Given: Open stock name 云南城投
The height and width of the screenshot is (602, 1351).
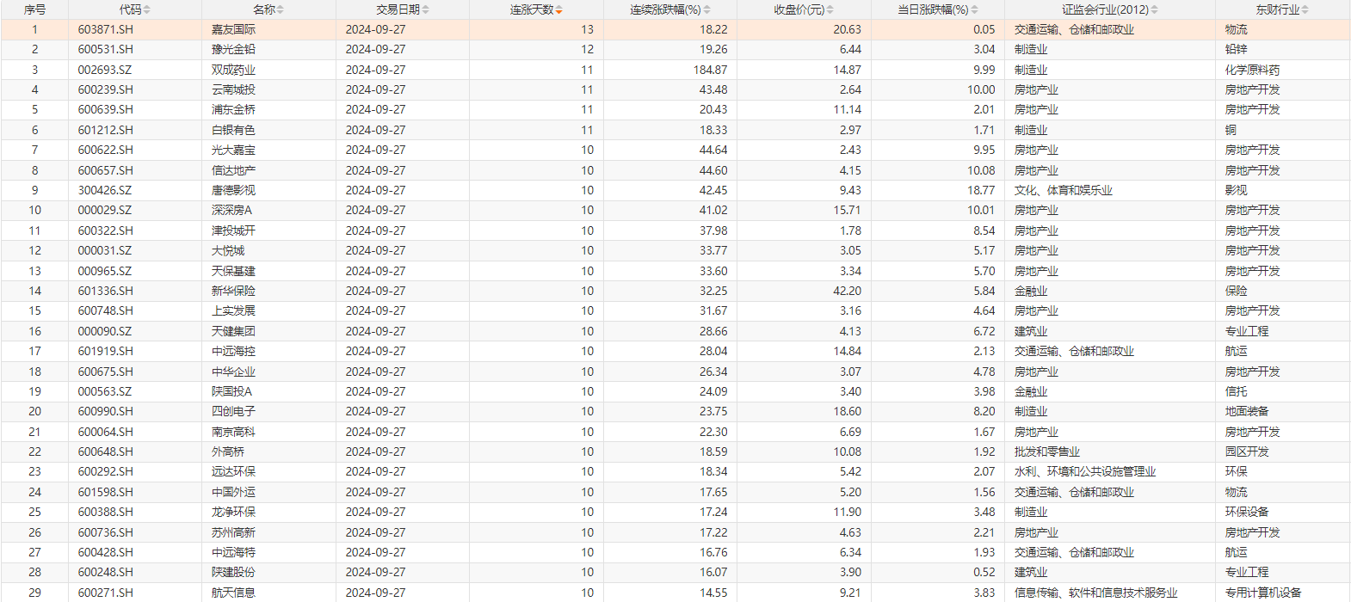Looking at the screenshot, I should [x=233, y=89].
